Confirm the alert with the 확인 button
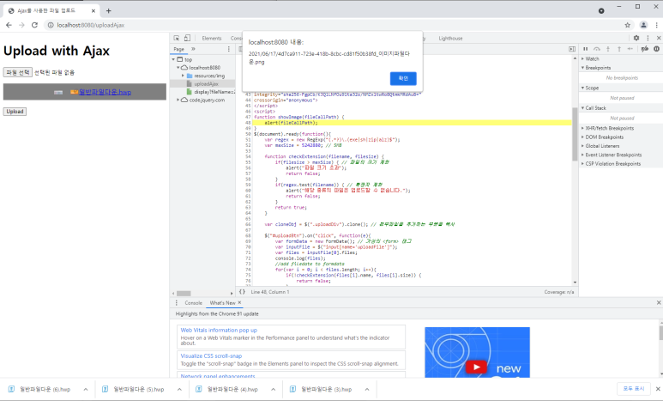The height and width of the screenshot is (401, 663). tap(403, 78)
